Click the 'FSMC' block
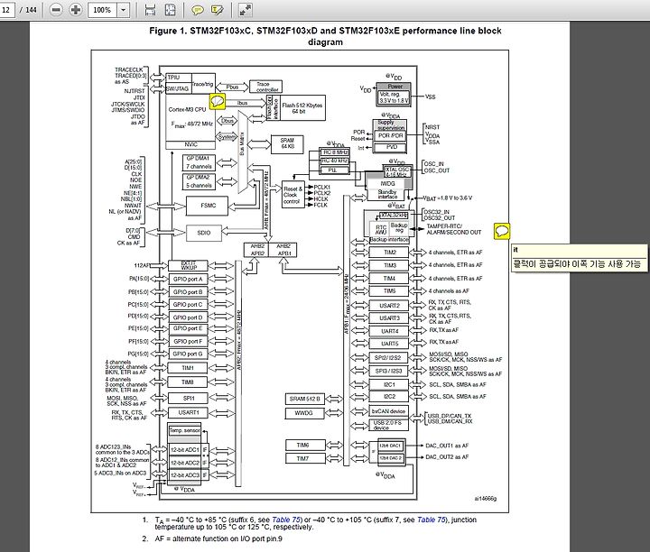Viewport: 650px width, 552px height. tap(208, 206)
